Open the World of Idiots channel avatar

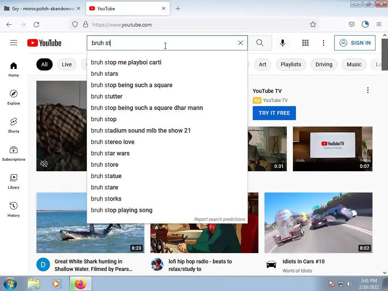coord(271,264)
